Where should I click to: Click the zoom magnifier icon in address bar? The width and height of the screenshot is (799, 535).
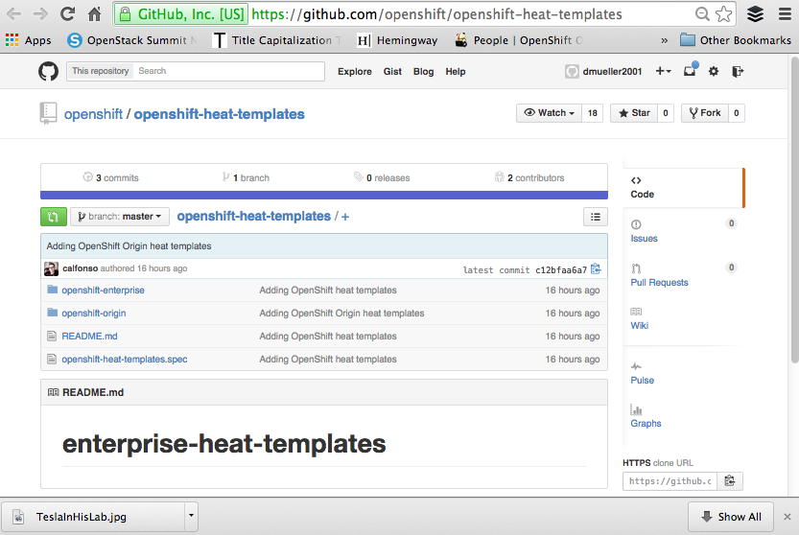tap(702, 14)
